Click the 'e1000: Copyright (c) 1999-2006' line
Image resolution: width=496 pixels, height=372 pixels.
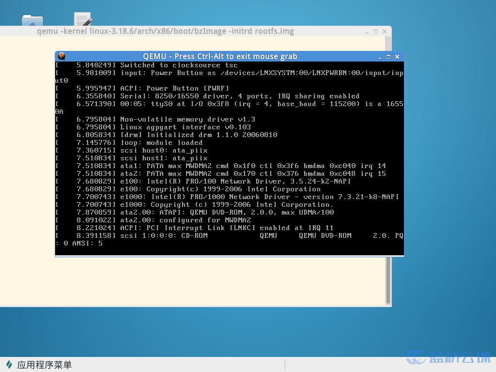pyautogui.click(x=194, y=205)
